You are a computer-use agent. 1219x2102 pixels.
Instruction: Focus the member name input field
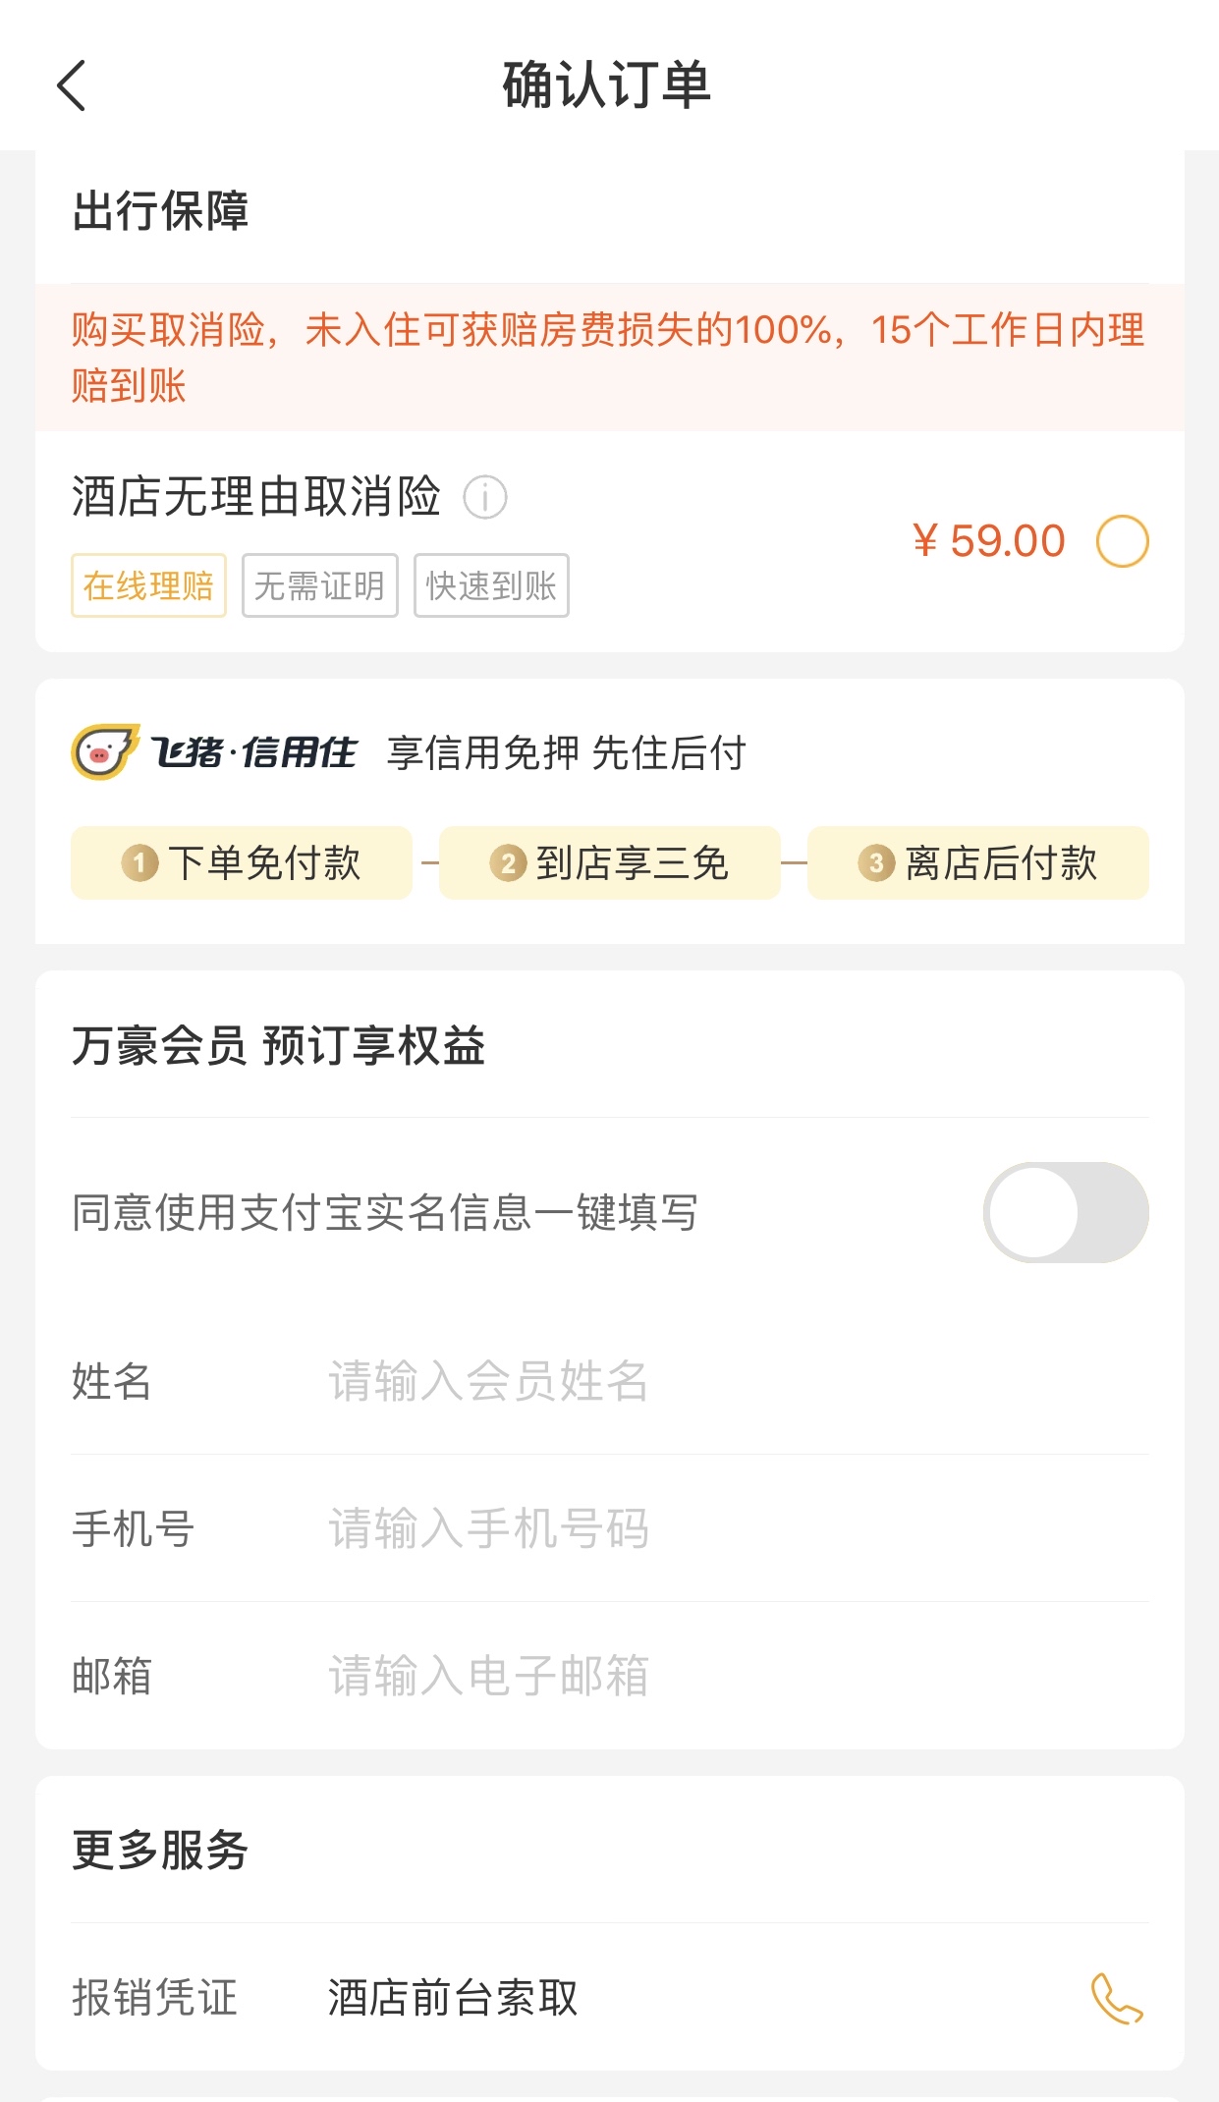[737, 1381]
